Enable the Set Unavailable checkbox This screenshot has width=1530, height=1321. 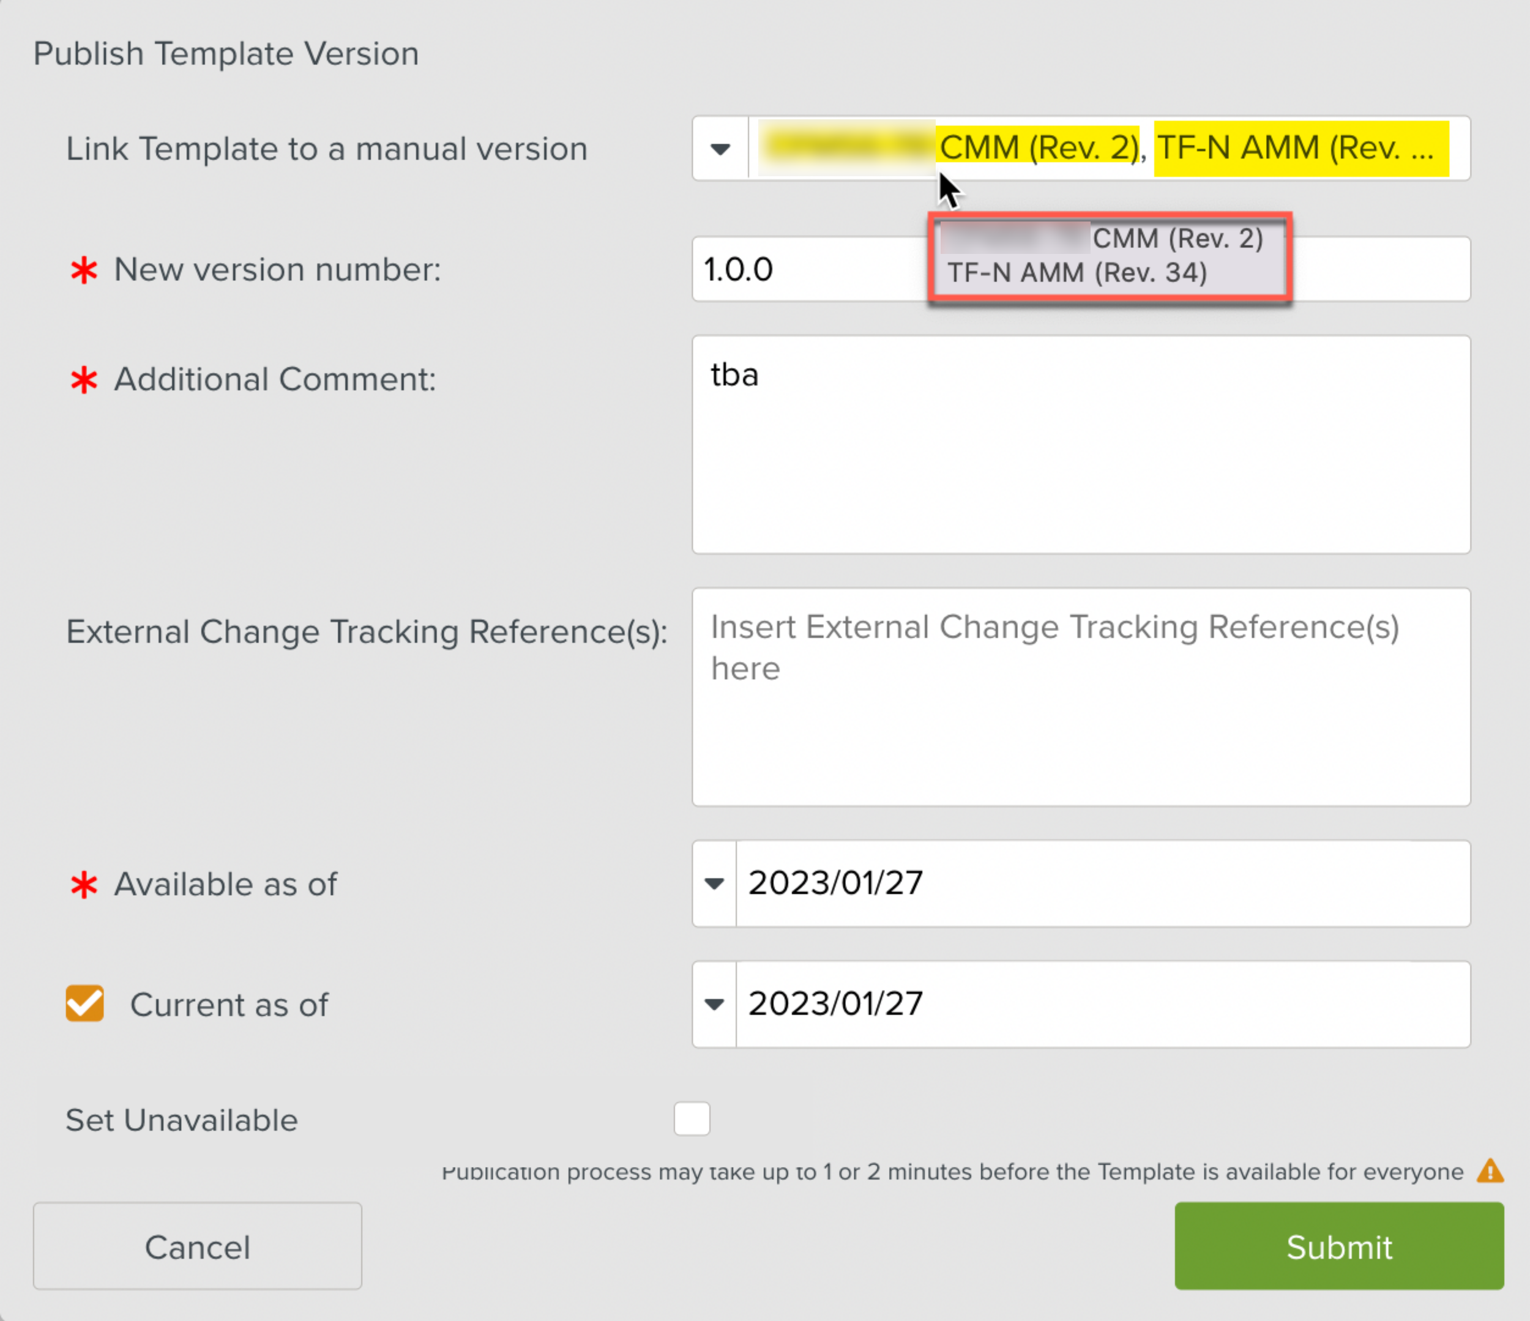[692, 1118]
